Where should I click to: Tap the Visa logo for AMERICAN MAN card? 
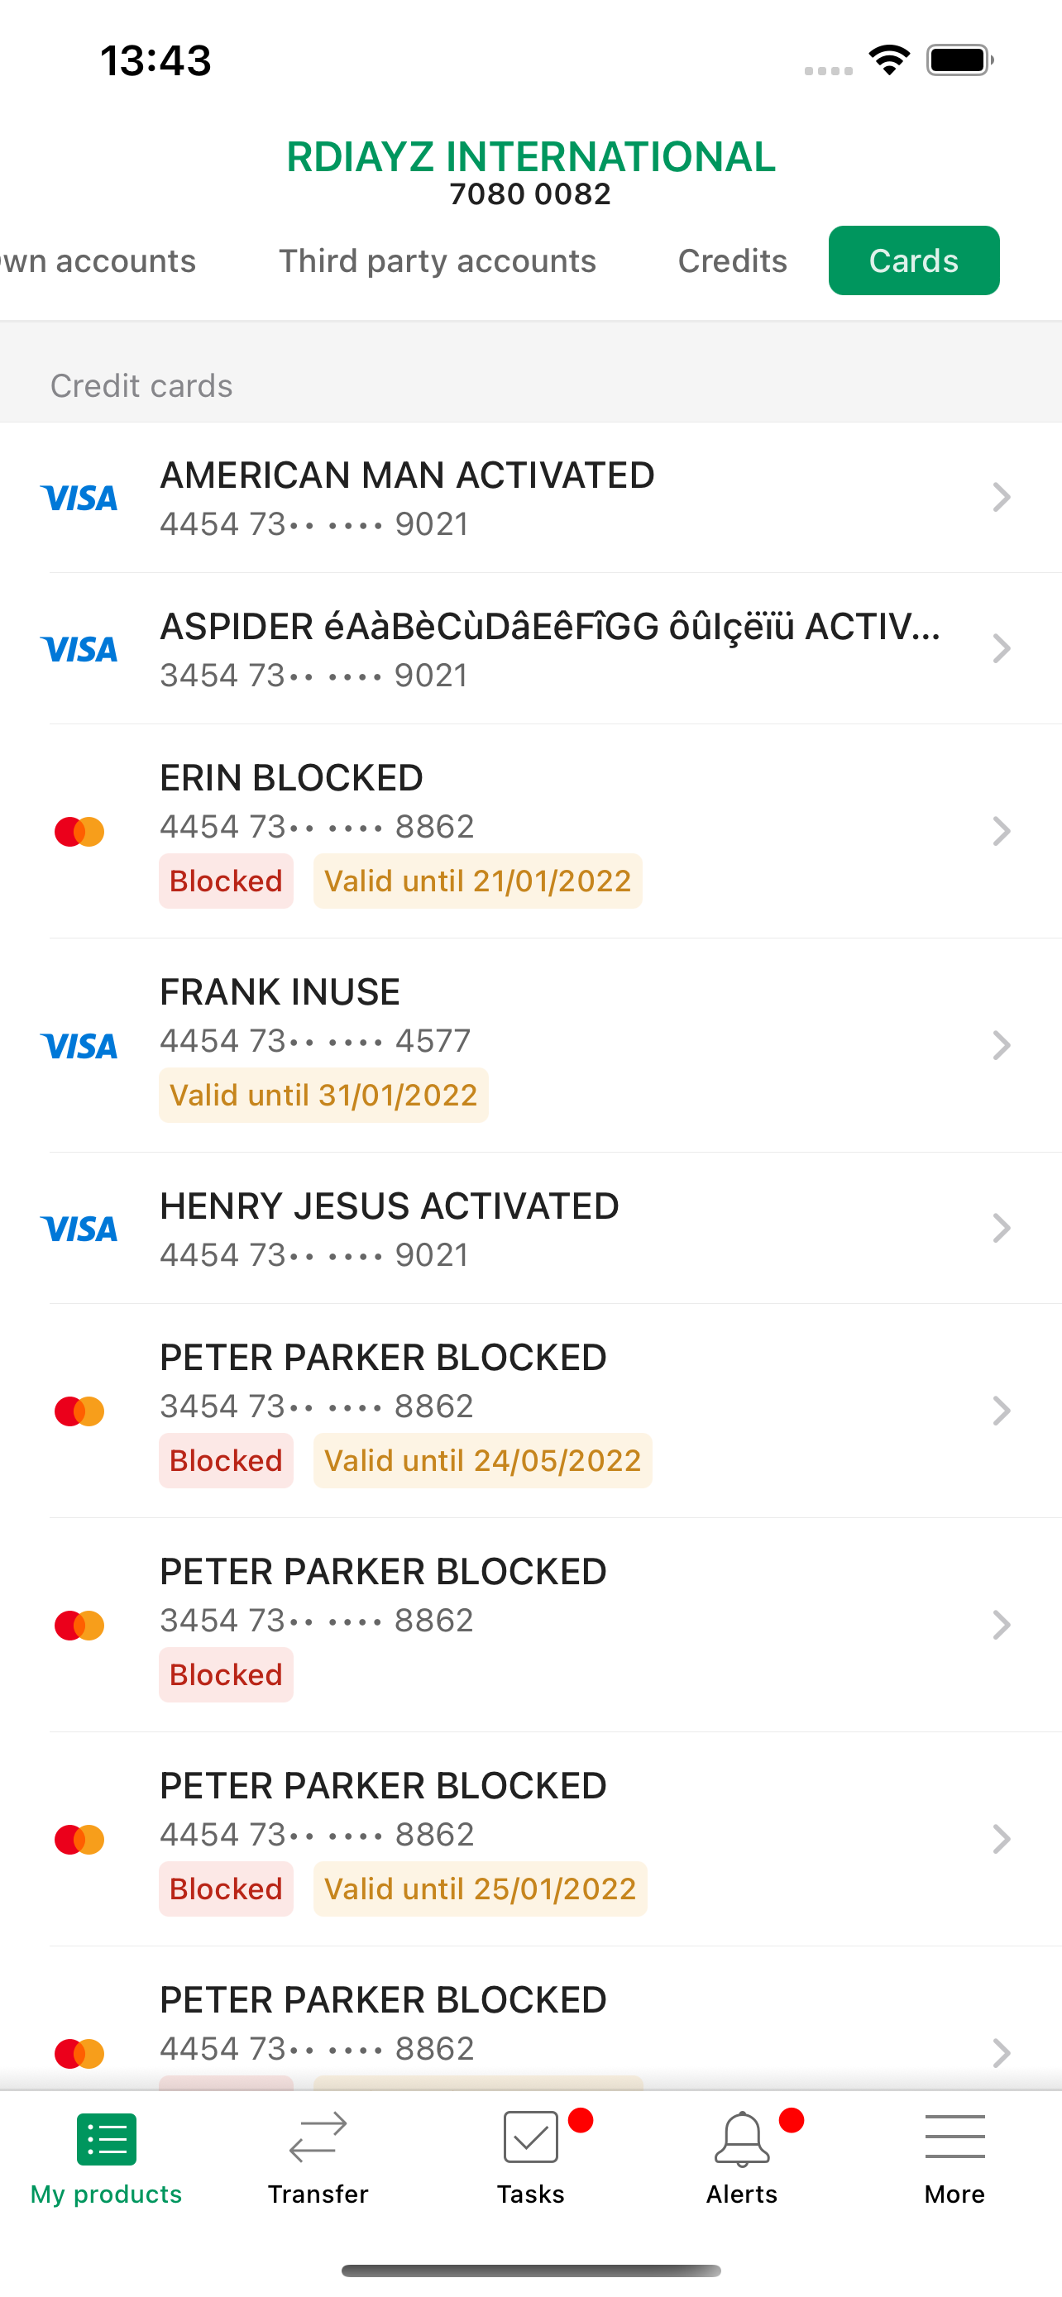[x=79, y=498]
